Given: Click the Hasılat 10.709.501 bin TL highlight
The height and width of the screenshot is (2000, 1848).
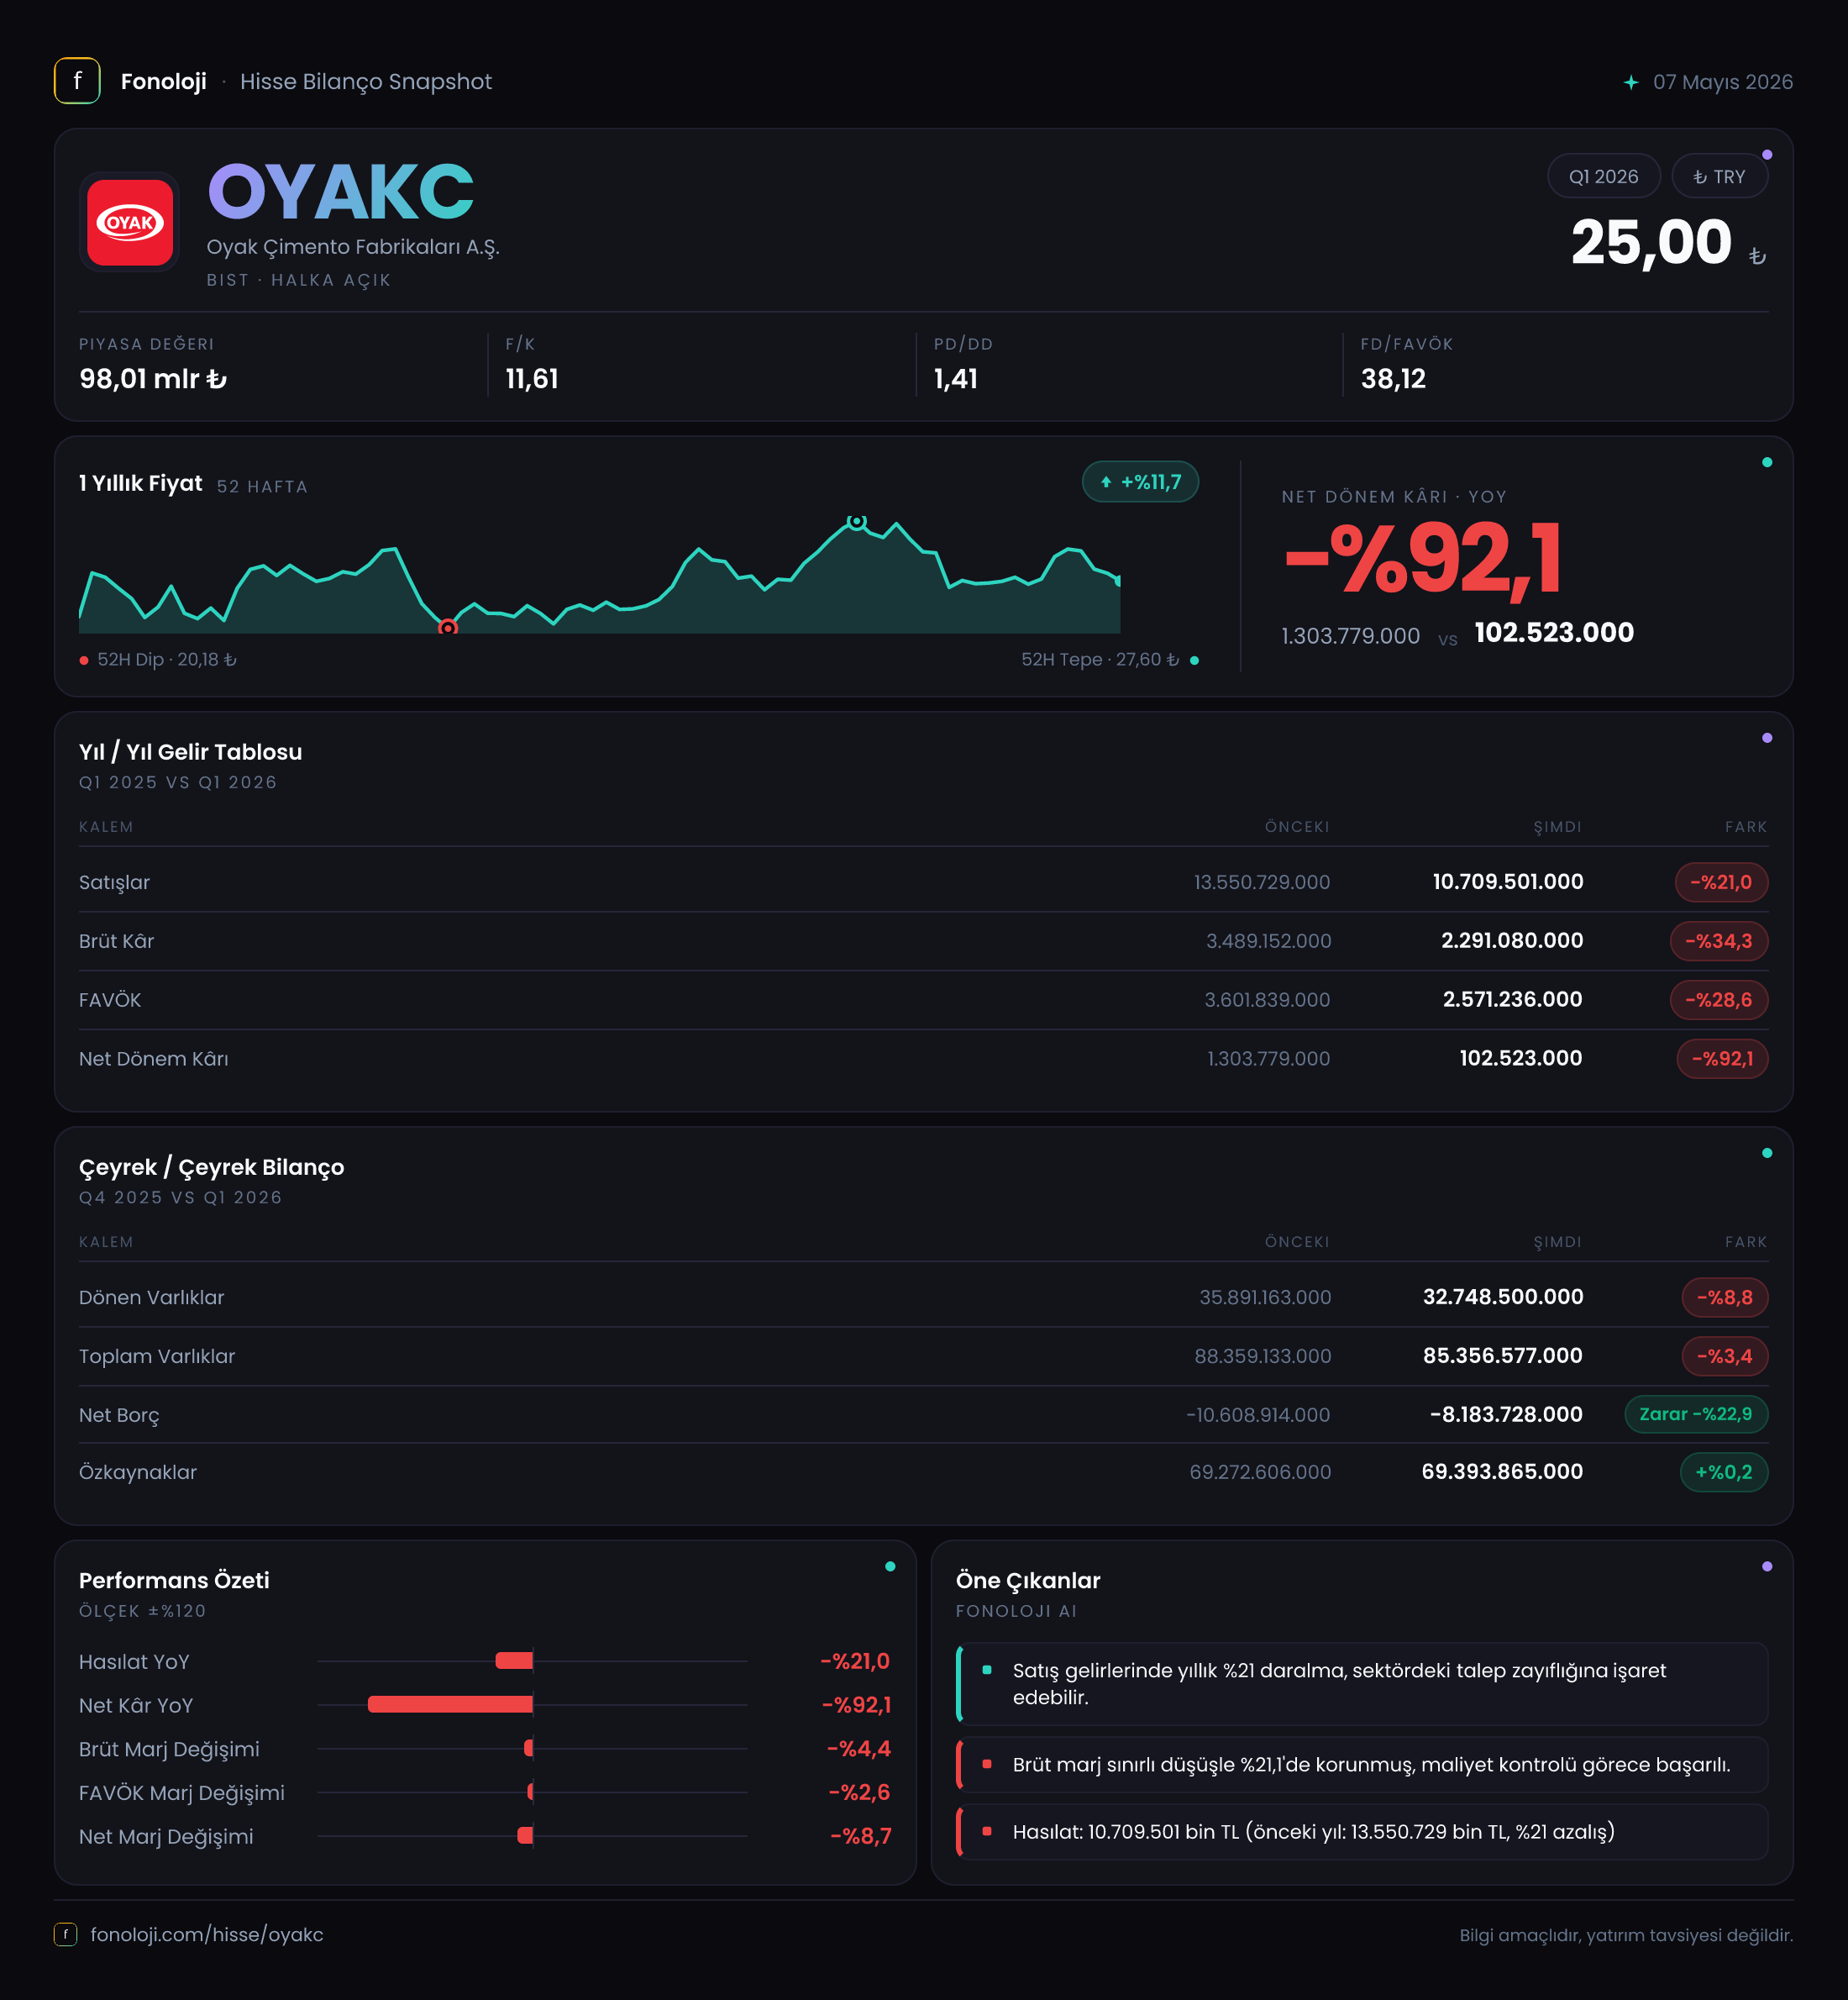Looking at the screenshot, I should pos(1362,1832).
